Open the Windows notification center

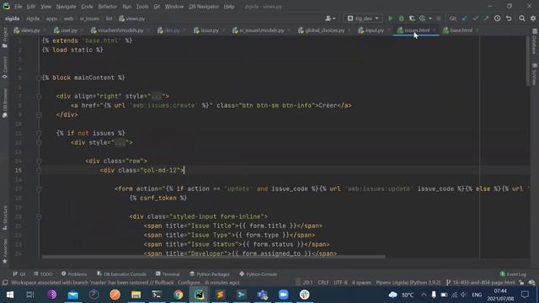point(525,295)
